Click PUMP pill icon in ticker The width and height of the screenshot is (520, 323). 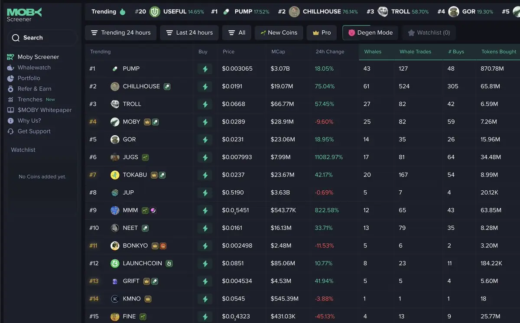pos(226,12)
